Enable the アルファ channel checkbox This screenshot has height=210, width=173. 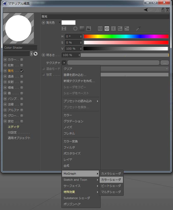tap(22, 110)
